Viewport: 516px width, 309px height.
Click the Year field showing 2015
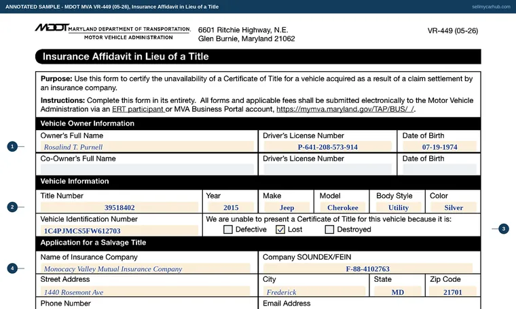(231, 207)
